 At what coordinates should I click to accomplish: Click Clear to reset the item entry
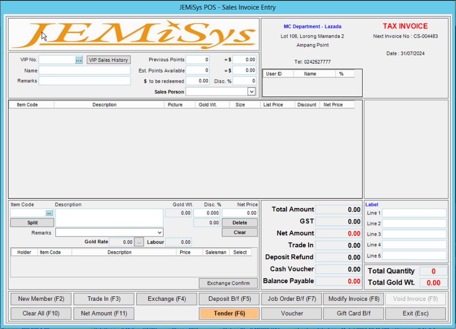point(239,232)
